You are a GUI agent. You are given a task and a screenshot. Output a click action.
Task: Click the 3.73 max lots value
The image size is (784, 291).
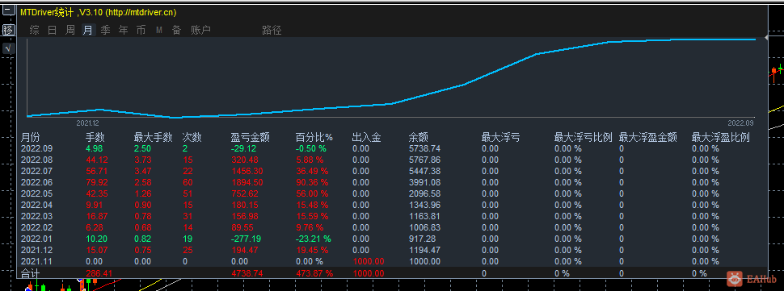pyautogui.click(x=142, y=160)
